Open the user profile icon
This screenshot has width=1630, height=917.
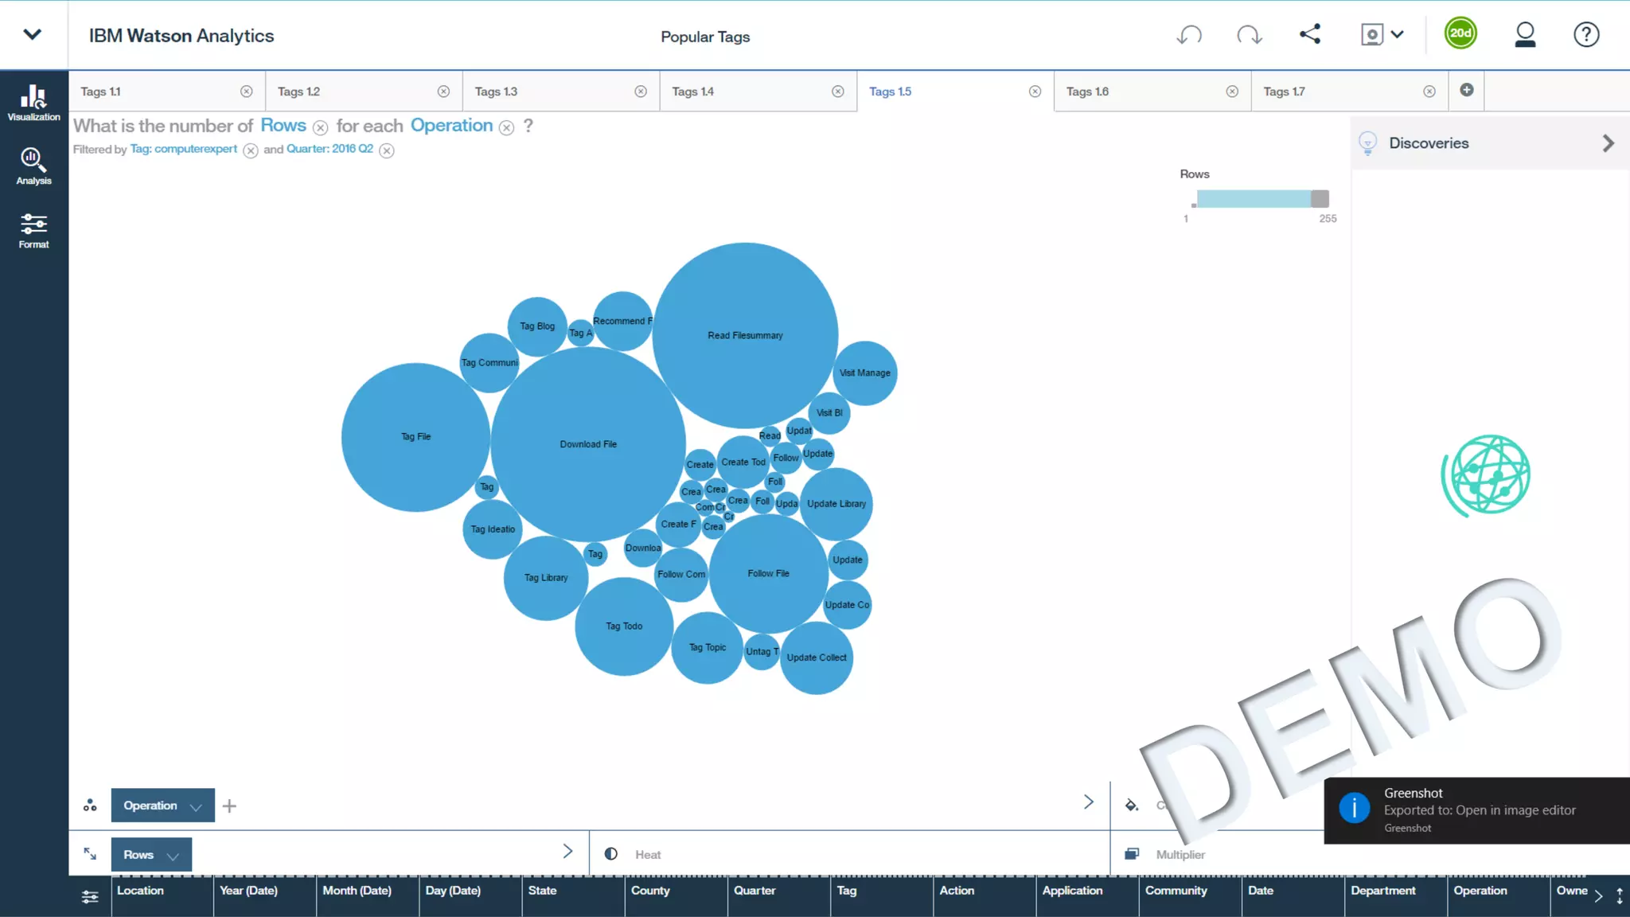[1524, 35]
